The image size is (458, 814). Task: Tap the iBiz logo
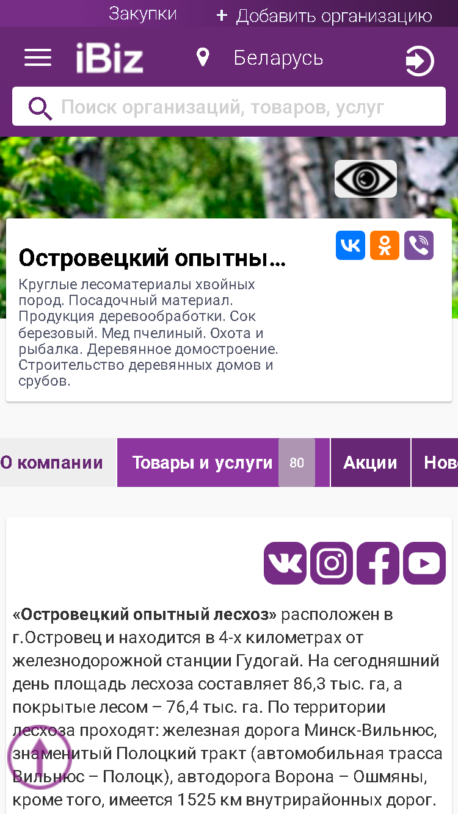pyautogui.click(x=110, y=59)
